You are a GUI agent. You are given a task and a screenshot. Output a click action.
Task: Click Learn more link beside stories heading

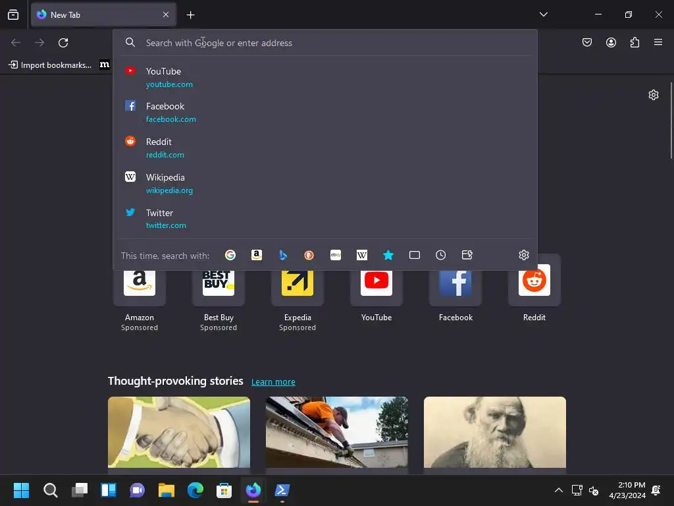pyautogui.click(x=273, y=382)
